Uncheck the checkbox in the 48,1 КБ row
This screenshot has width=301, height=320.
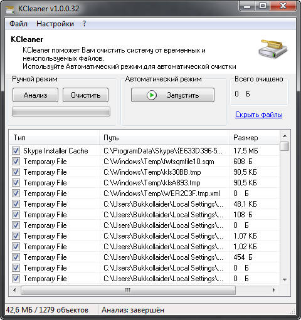point(16,204)
